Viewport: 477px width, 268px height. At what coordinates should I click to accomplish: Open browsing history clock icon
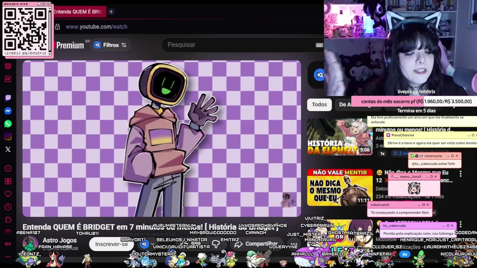8,207
